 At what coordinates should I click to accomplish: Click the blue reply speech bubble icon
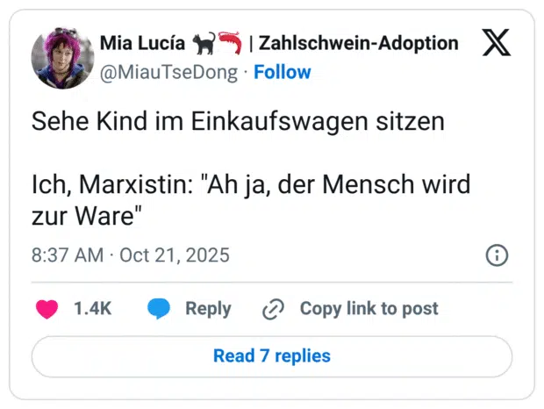[159, 309]
